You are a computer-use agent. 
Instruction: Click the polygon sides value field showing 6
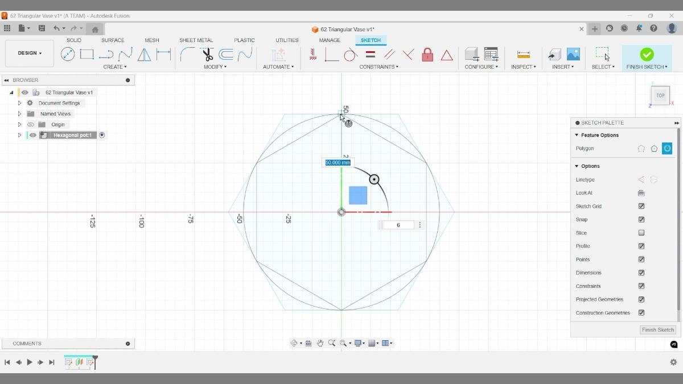[397, 225]
